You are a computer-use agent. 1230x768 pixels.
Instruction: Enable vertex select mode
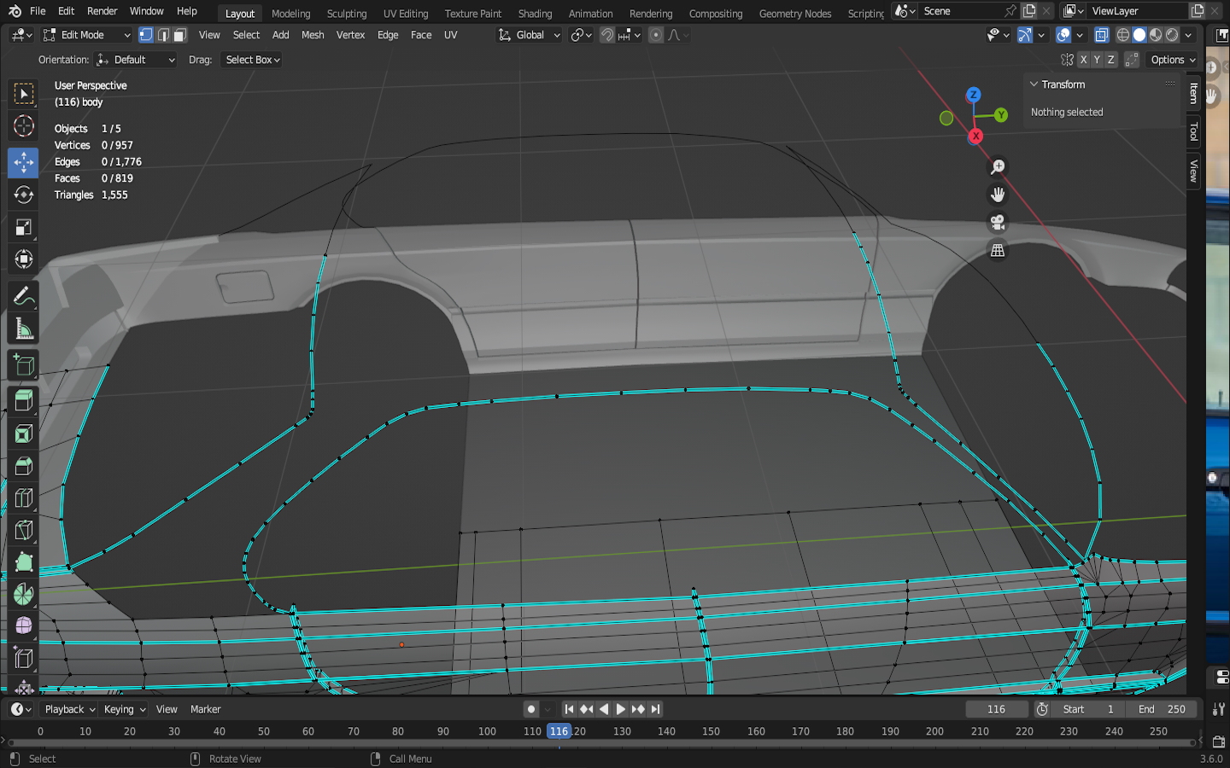[146, 35]
